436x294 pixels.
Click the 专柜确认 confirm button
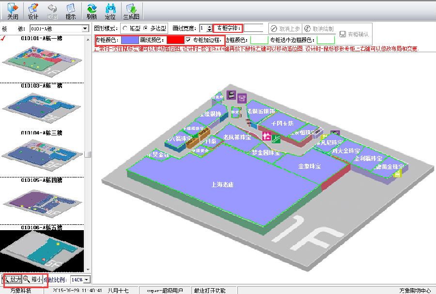[x=354, y=34]
